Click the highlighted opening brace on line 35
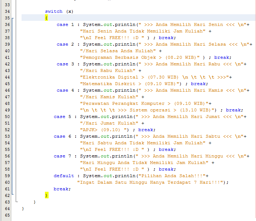Image resolution: width=256 pixels, height=221 pixels. [46, 18]
